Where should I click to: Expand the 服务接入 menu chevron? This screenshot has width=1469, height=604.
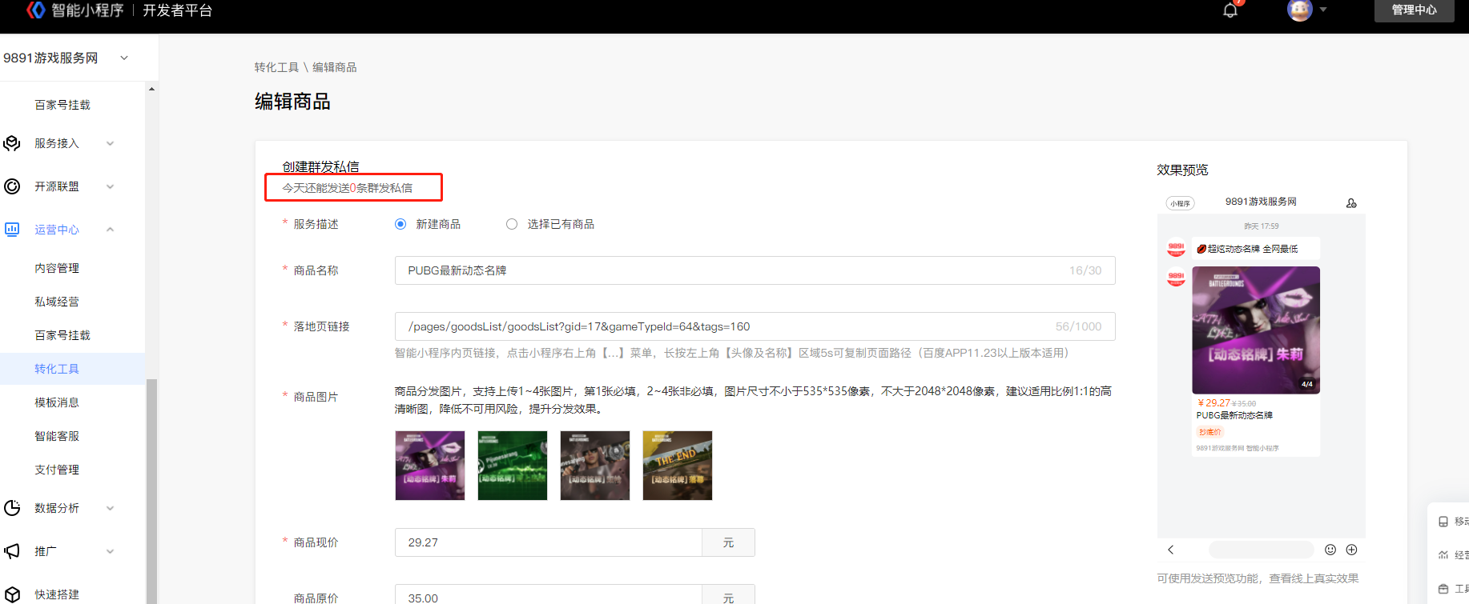(x=111, y=144)
